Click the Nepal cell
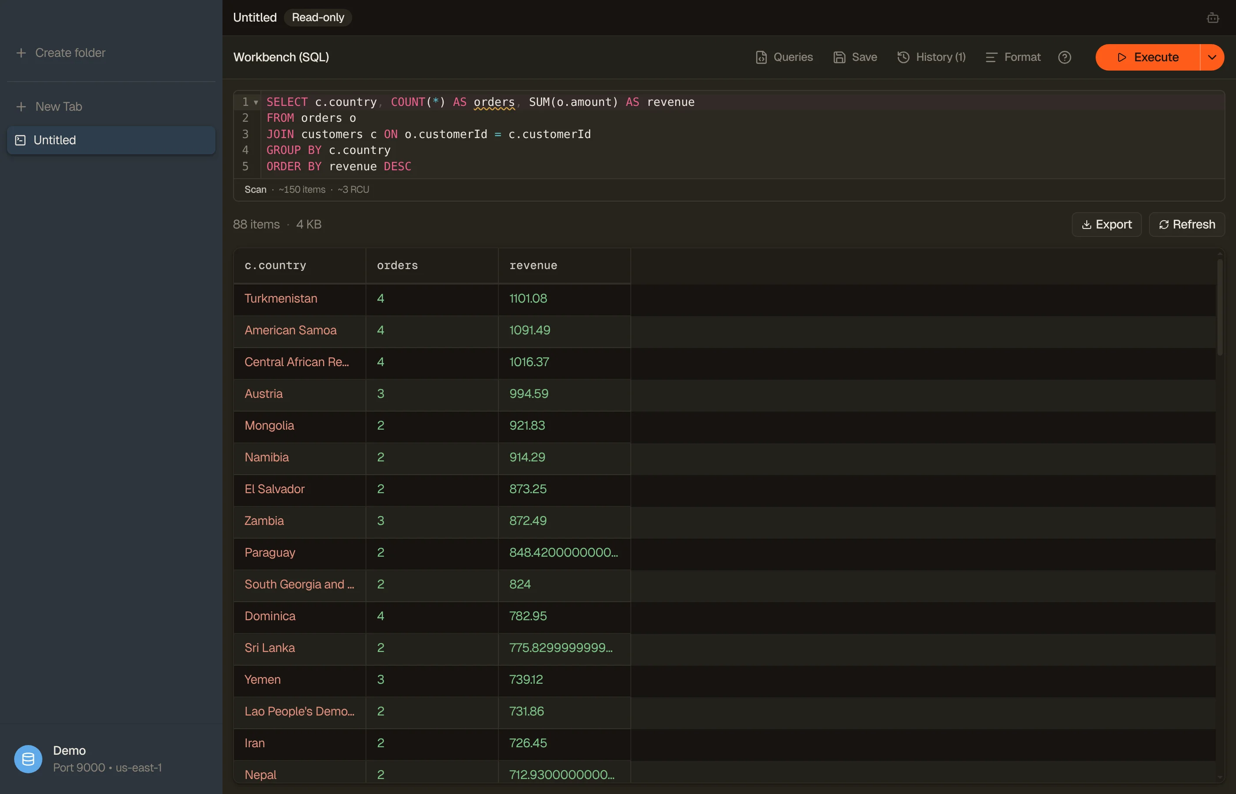 [x=300, y=772]
